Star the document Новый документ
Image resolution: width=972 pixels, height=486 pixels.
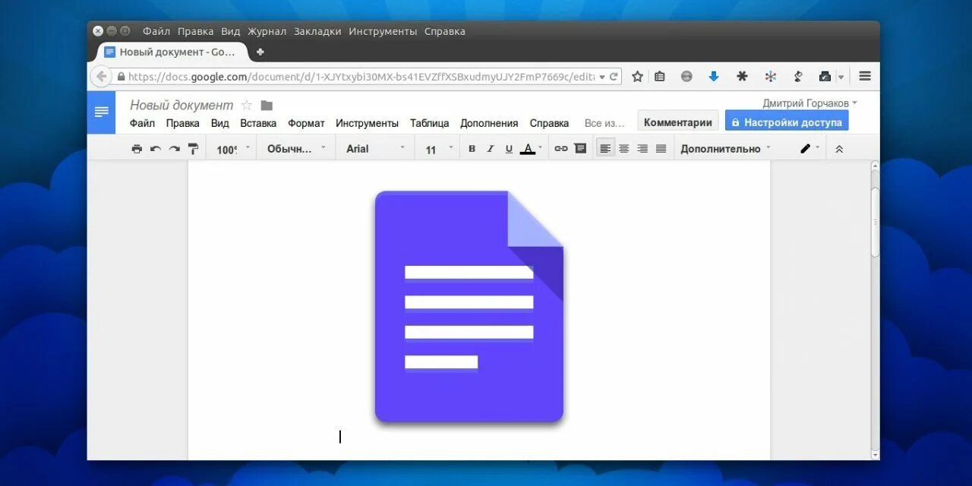[x=246, y=106]
